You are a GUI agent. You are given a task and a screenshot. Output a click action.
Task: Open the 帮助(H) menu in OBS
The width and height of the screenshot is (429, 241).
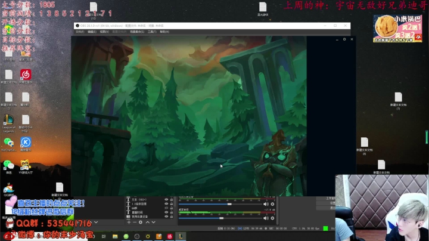pyautogui.click(x=164, y=32)
